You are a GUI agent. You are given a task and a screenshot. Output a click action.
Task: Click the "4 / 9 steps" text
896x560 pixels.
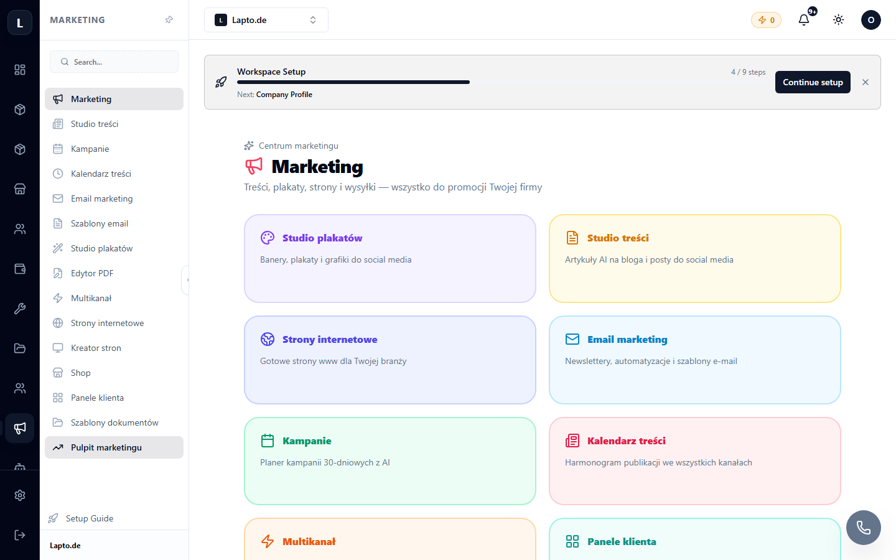coord(749,72)
